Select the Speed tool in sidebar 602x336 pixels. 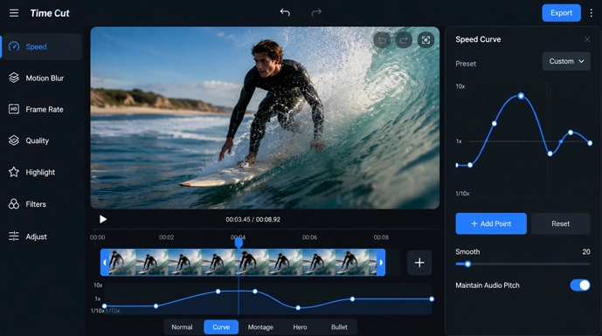pyautogui.click(x=41, y=47)
